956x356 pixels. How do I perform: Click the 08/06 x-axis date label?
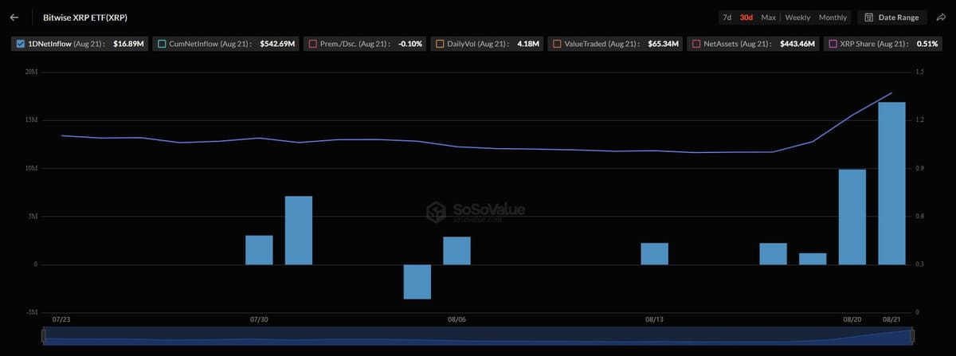click(456, 319)
